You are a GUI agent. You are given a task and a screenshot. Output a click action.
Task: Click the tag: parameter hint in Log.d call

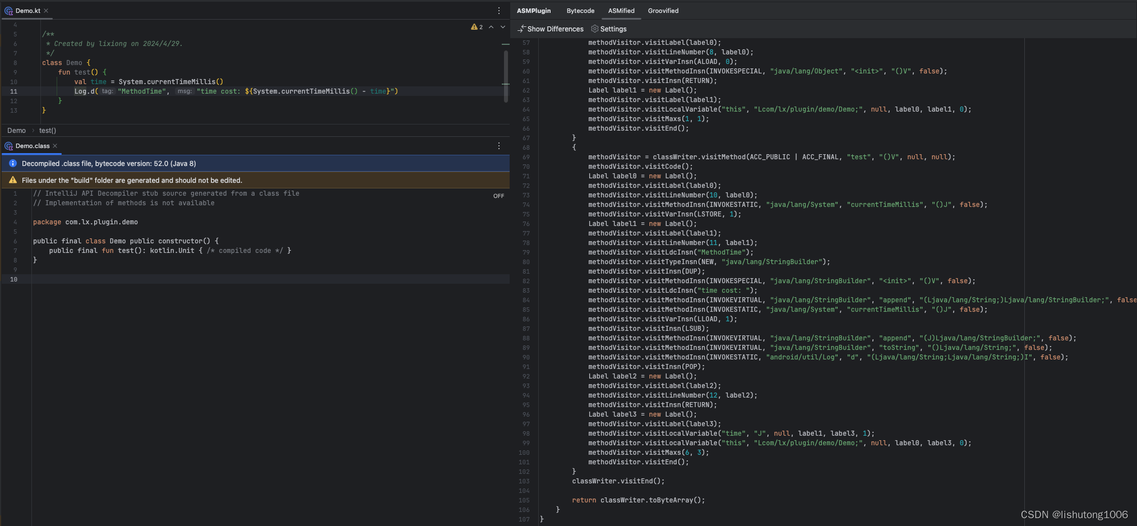tap(107, 91)
